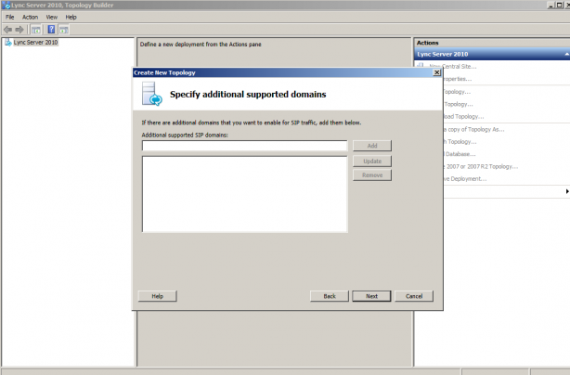The image size is (570, 375).
Task: Click the Properties action in Actions pane
Action: pyautogui.click(x=458, y=79)
